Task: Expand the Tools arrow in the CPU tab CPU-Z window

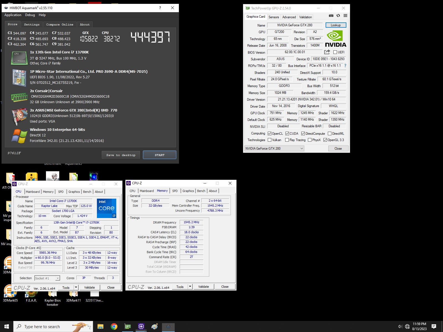Action: tap(76, 287)
